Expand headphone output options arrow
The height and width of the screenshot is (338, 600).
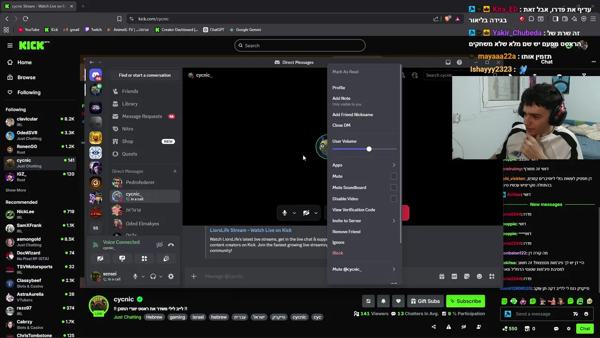pyautogui.click(x=161, y=277)
